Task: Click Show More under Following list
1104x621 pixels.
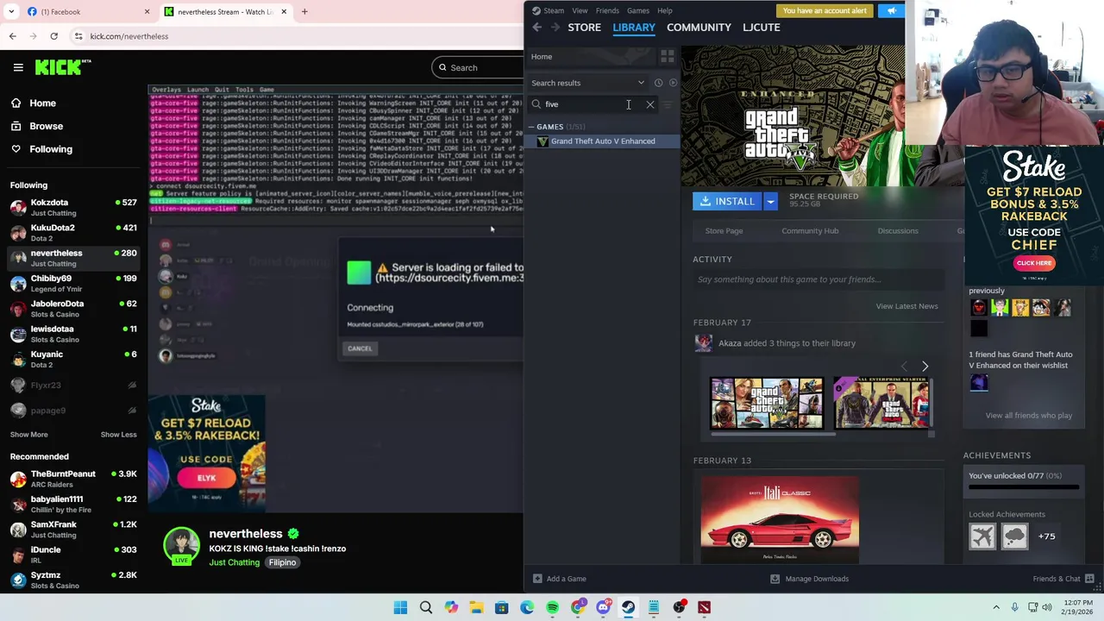Action: click(x=28, y=435)
